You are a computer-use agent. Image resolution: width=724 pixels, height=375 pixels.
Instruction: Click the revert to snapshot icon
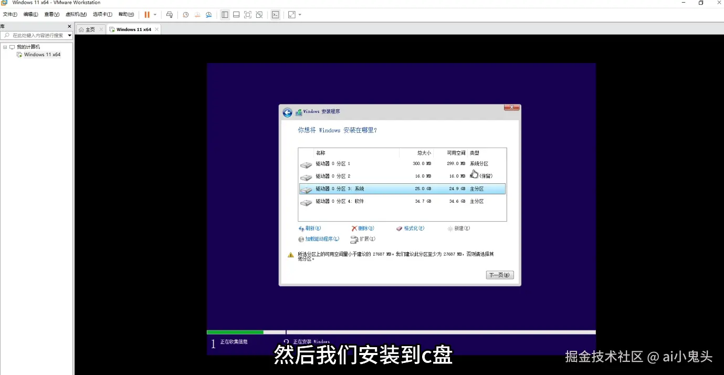pyautogui.click(x=197, y=15)
